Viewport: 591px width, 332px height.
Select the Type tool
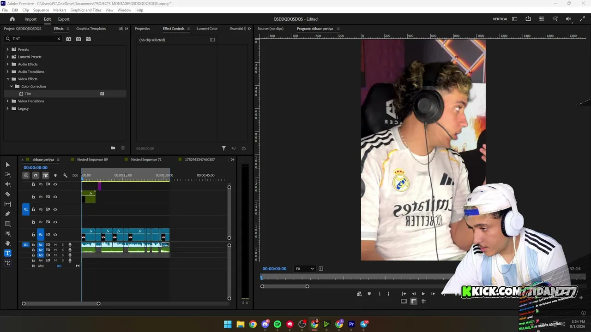point(7,253)
